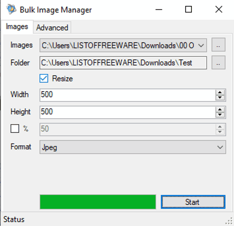The height and width of the screenshot is (226, 234).
Task: Click the window resize grip in the status bar
Action: [x=229, y=221]
